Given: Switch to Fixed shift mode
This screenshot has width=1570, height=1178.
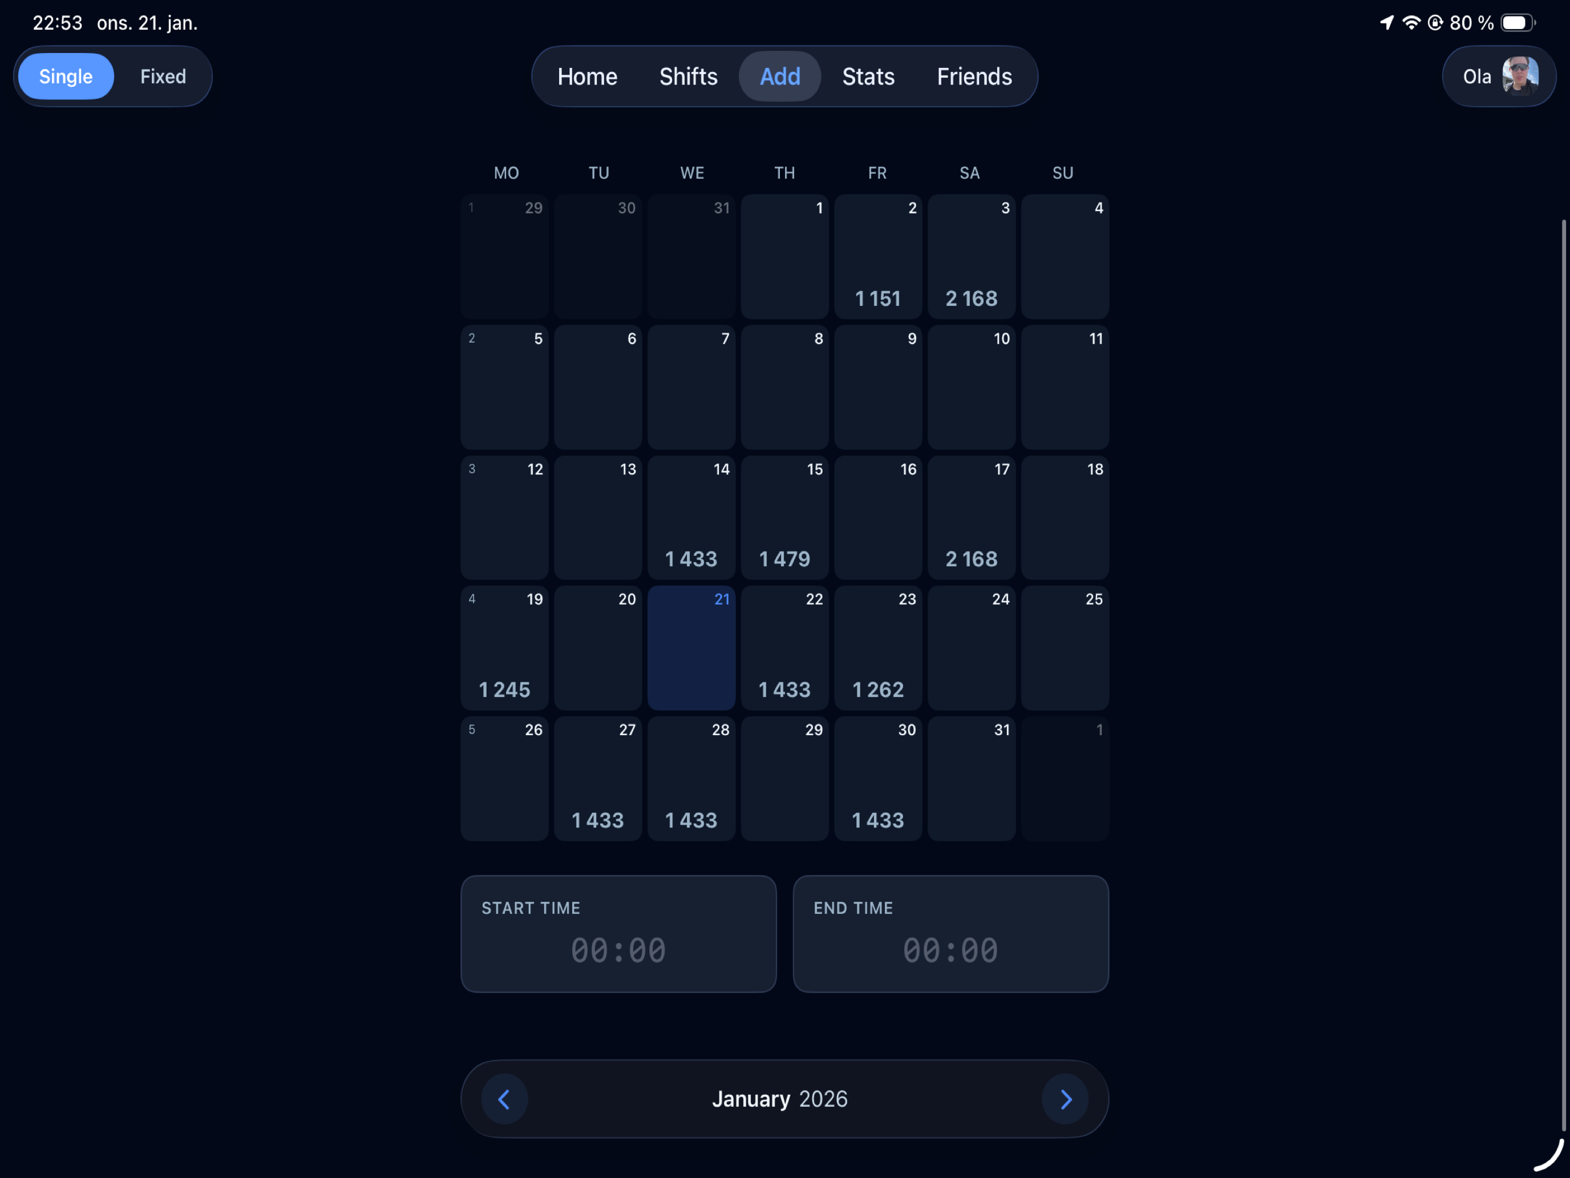Looking at the screenshot, I should pyautogui.click(x=163, y=76).
